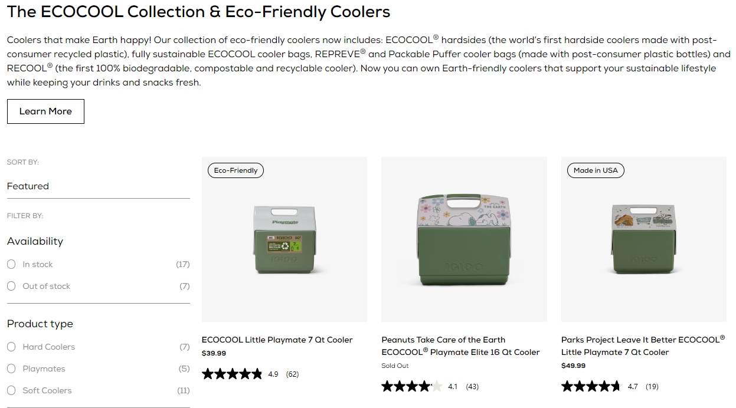Click the Eco-Friendly badge on first cooler

pyautogui.click(x=236, y=170)
